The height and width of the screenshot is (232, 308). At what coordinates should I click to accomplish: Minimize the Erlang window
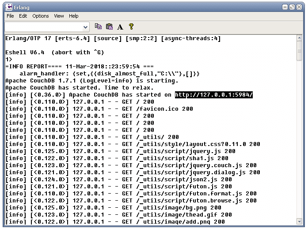[x=285, y=7]
